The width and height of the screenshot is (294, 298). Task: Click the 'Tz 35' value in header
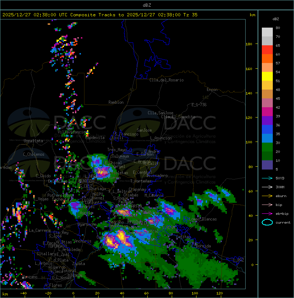click(x=190, y=15)
